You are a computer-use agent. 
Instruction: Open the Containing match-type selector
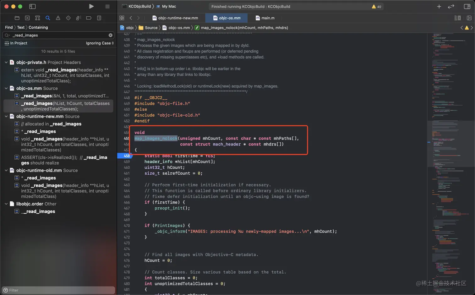38,27
